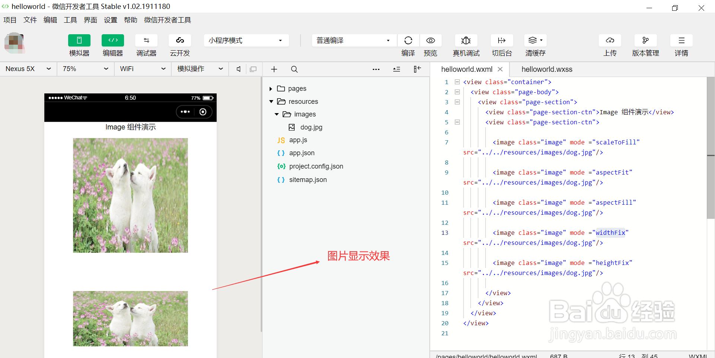Select dog.jpg in file tree

click(x=311, y=127)
